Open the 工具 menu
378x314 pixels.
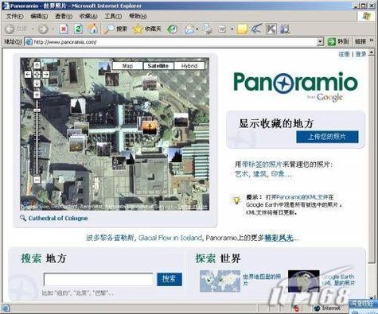coord(113,17)
